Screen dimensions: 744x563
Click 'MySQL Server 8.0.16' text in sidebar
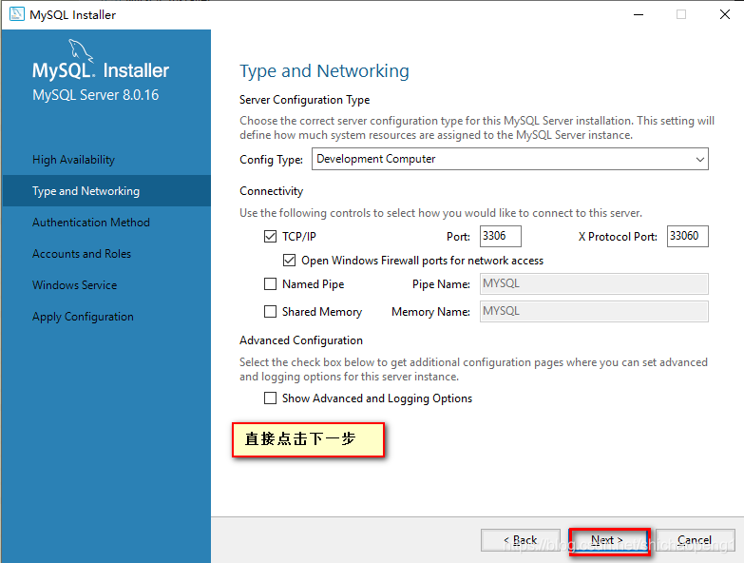[x=96, y=95]
